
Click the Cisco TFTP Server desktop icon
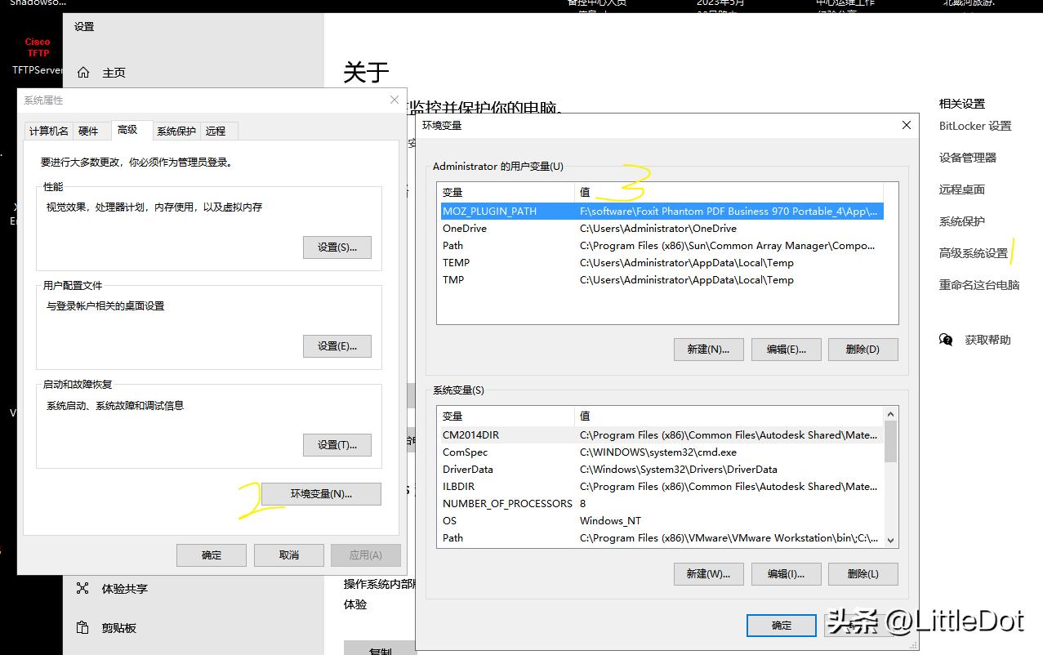coord(37,47)
